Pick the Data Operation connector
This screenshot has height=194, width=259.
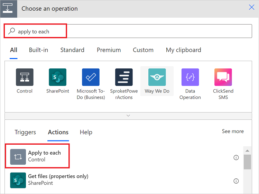tap(190, 77)
